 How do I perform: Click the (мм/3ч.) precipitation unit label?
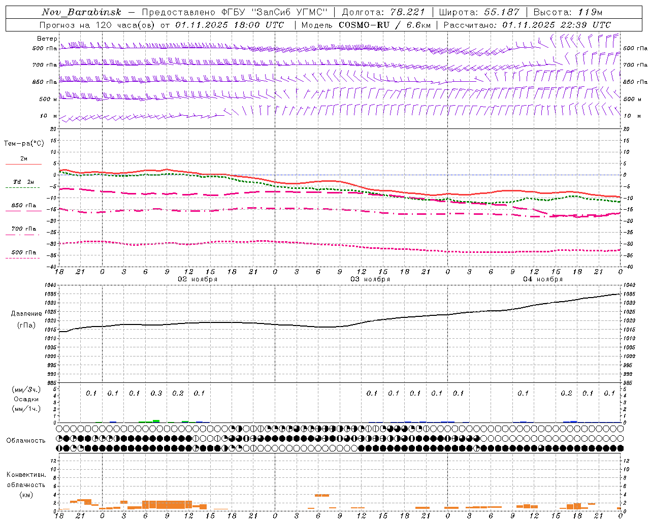click(x=26, y=389)
